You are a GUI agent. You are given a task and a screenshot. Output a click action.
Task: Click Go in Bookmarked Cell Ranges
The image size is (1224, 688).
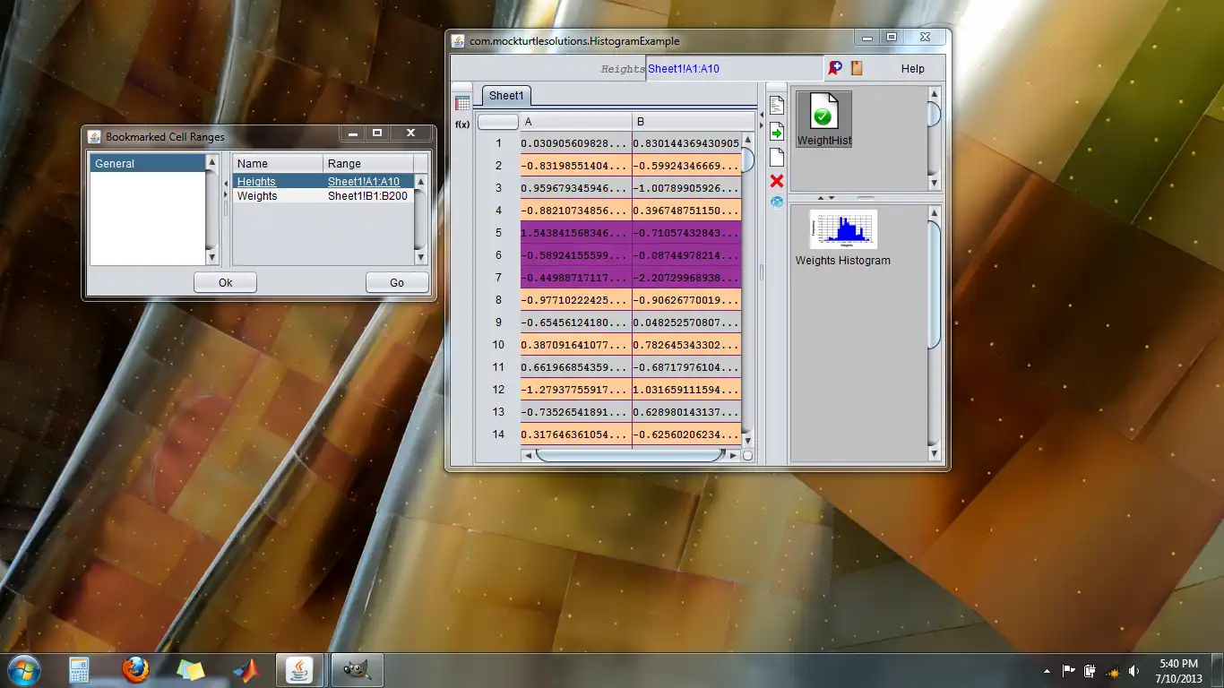click(x=397, y=282)
